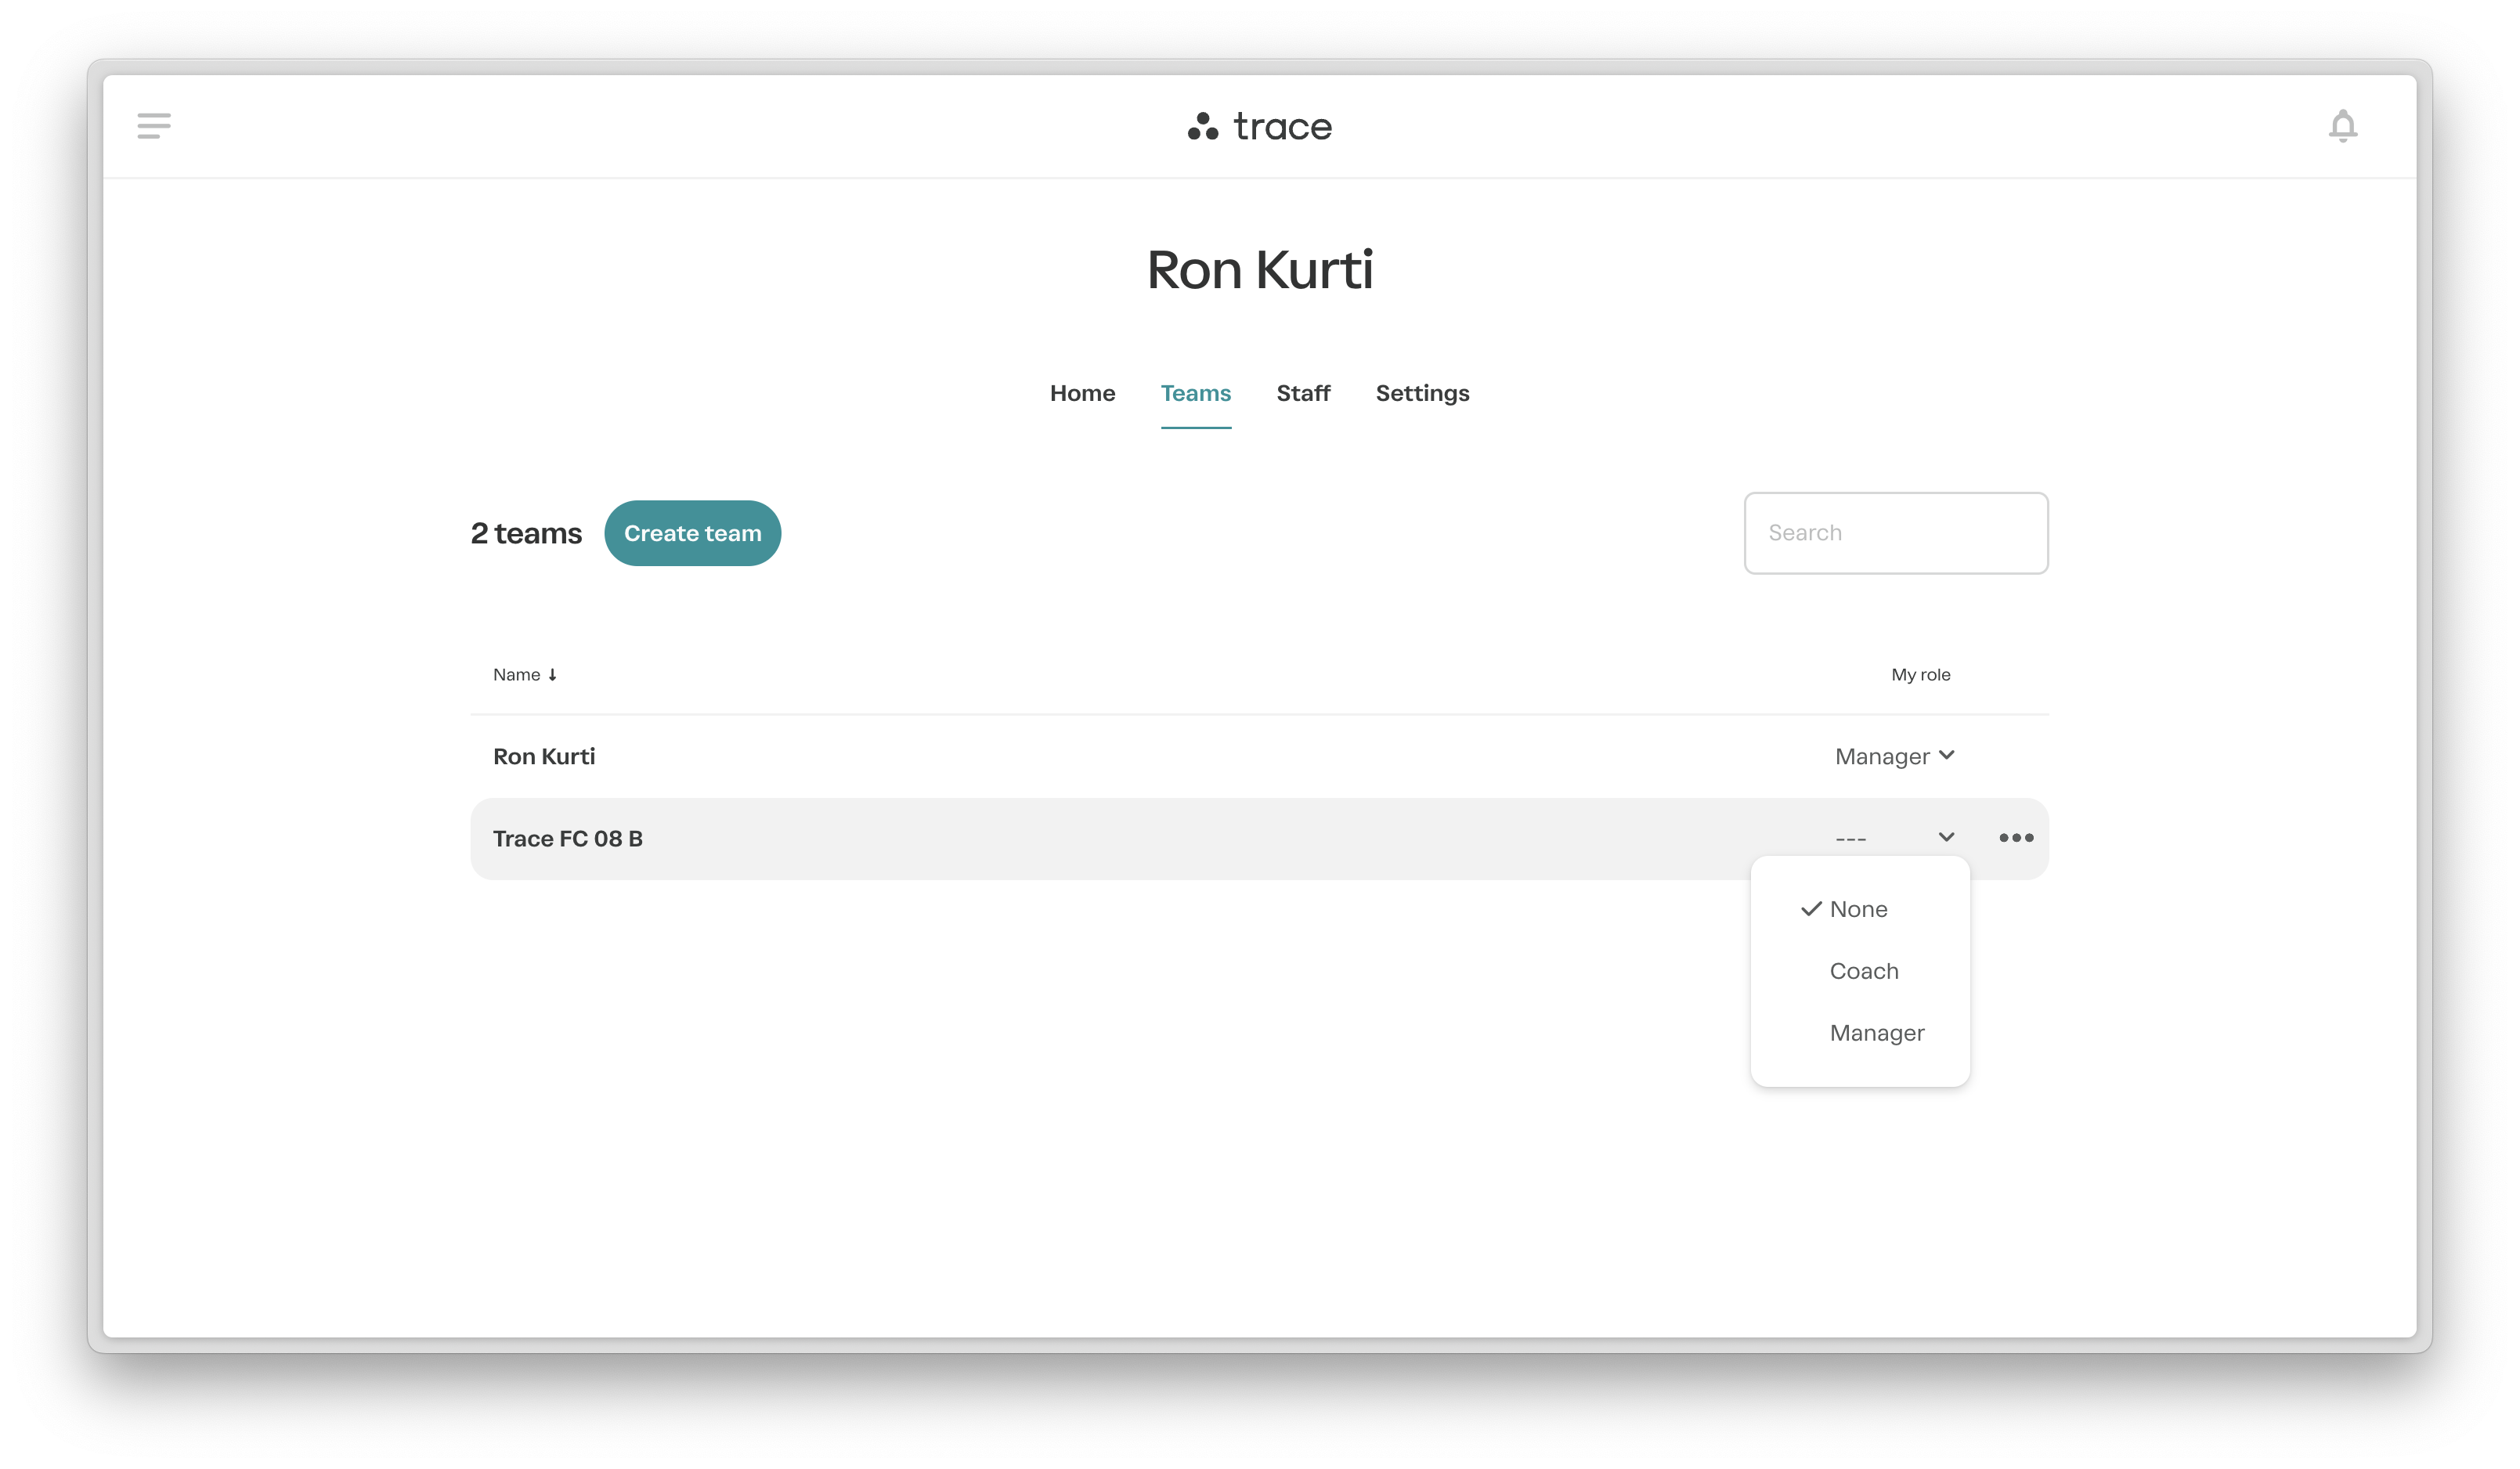Click the Create team button
The width and height of the screenshot is (2520, 1469).
click(692, 533)
